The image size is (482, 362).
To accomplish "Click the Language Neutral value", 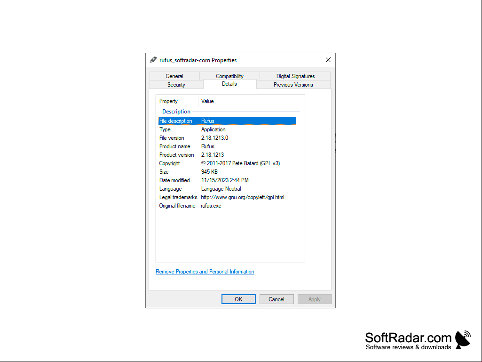I will pos(221,189).
